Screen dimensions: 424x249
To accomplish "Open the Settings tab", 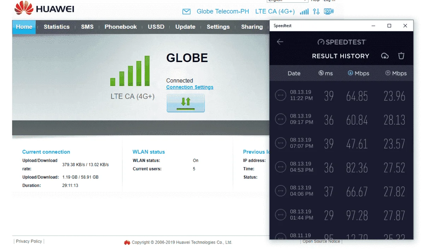I will point(218,27).
